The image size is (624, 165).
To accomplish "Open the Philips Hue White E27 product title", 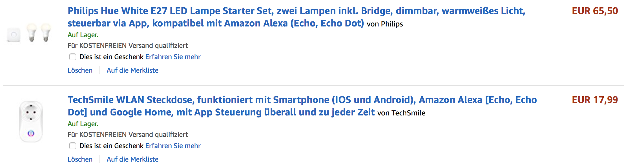I will tap(296, 17).
